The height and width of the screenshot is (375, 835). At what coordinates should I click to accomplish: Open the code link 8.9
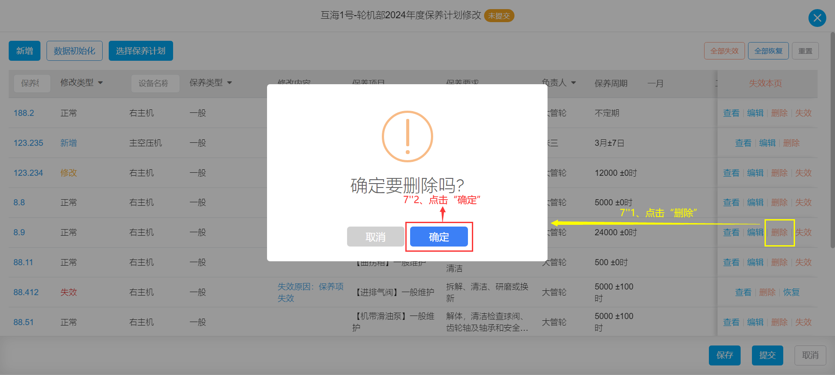tap(19, 232)
